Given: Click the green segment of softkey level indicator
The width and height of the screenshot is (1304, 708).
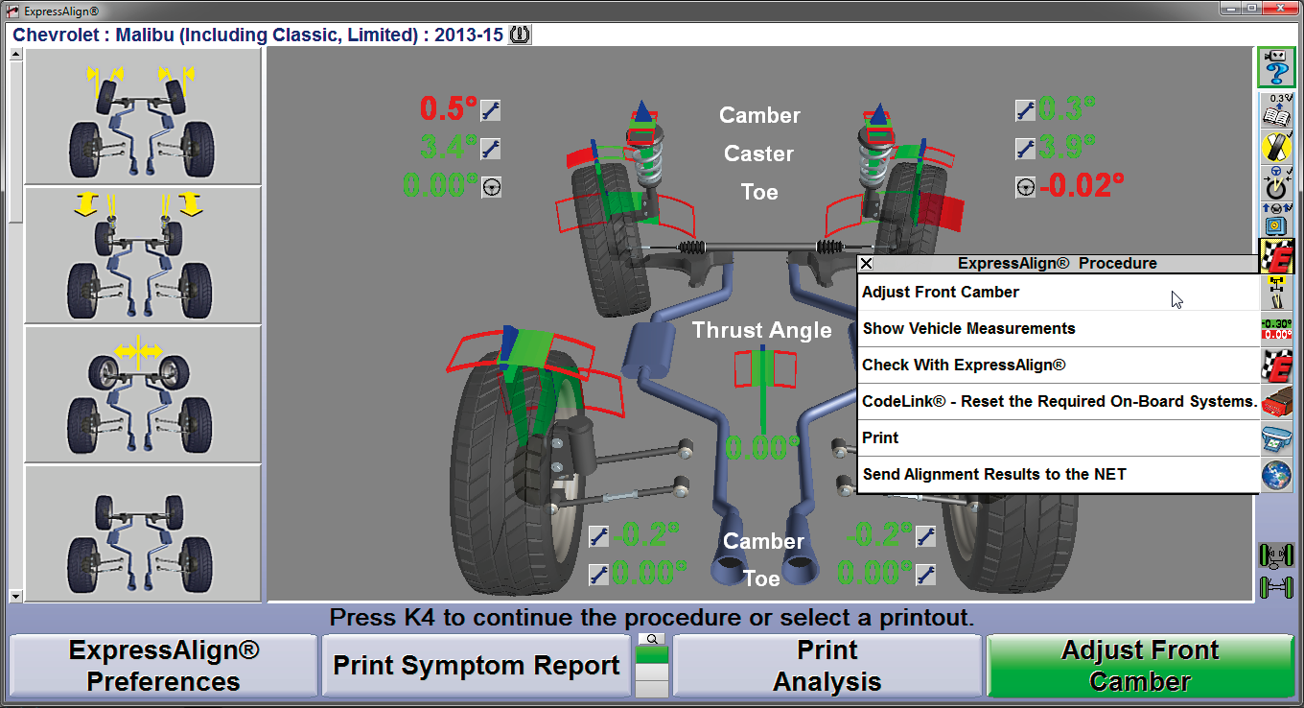Looking at the screenshot, I should point(652,654).
